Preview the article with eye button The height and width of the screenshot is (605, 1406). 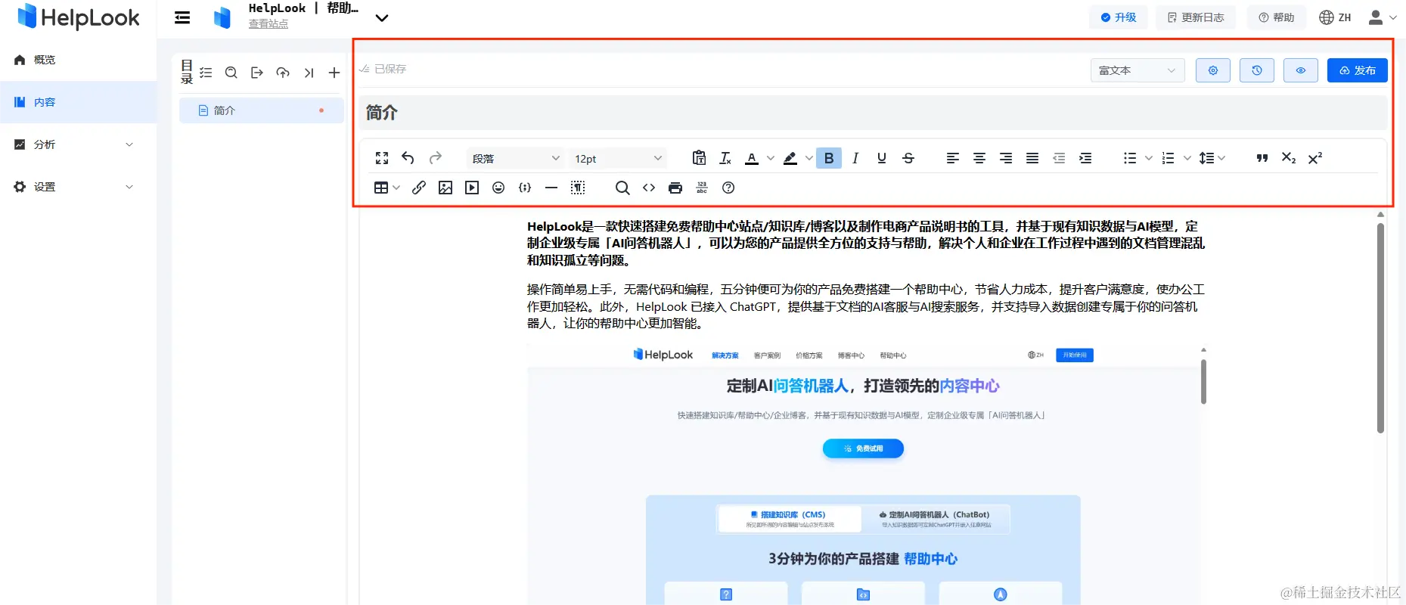point(1301,70)
